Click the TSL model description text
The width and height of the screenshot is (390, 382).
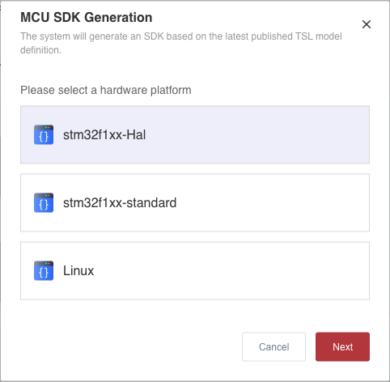click(181, 43)
